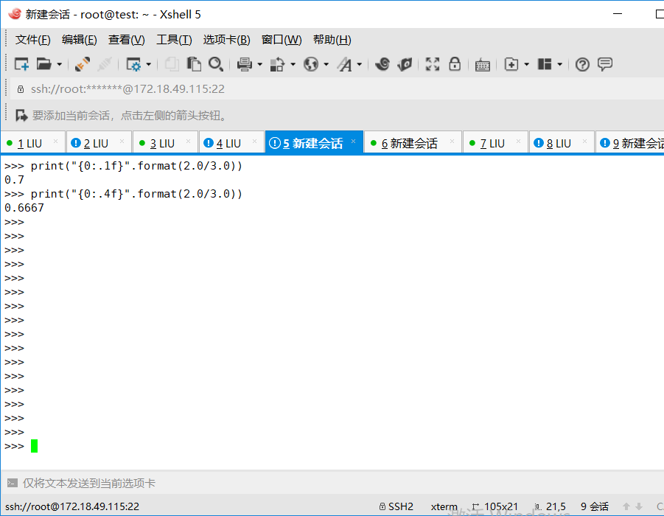Open the session folder icon
Screen dimensions: 664x516
(43, 64)
